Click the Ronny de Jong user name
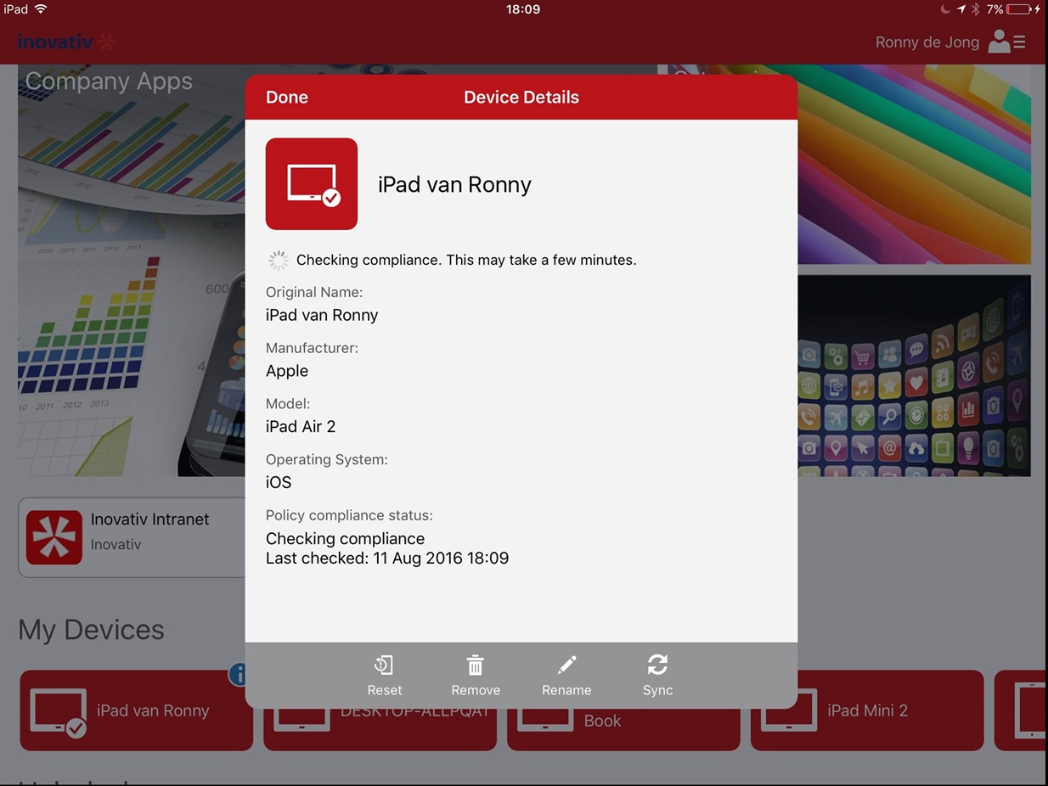The image size is (1048, 786). click(x=927, y=42)
